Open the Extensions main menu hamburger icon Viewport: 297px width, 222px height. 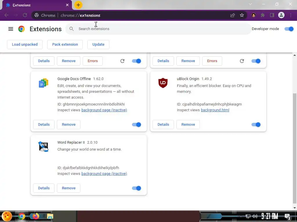(11, 29)
